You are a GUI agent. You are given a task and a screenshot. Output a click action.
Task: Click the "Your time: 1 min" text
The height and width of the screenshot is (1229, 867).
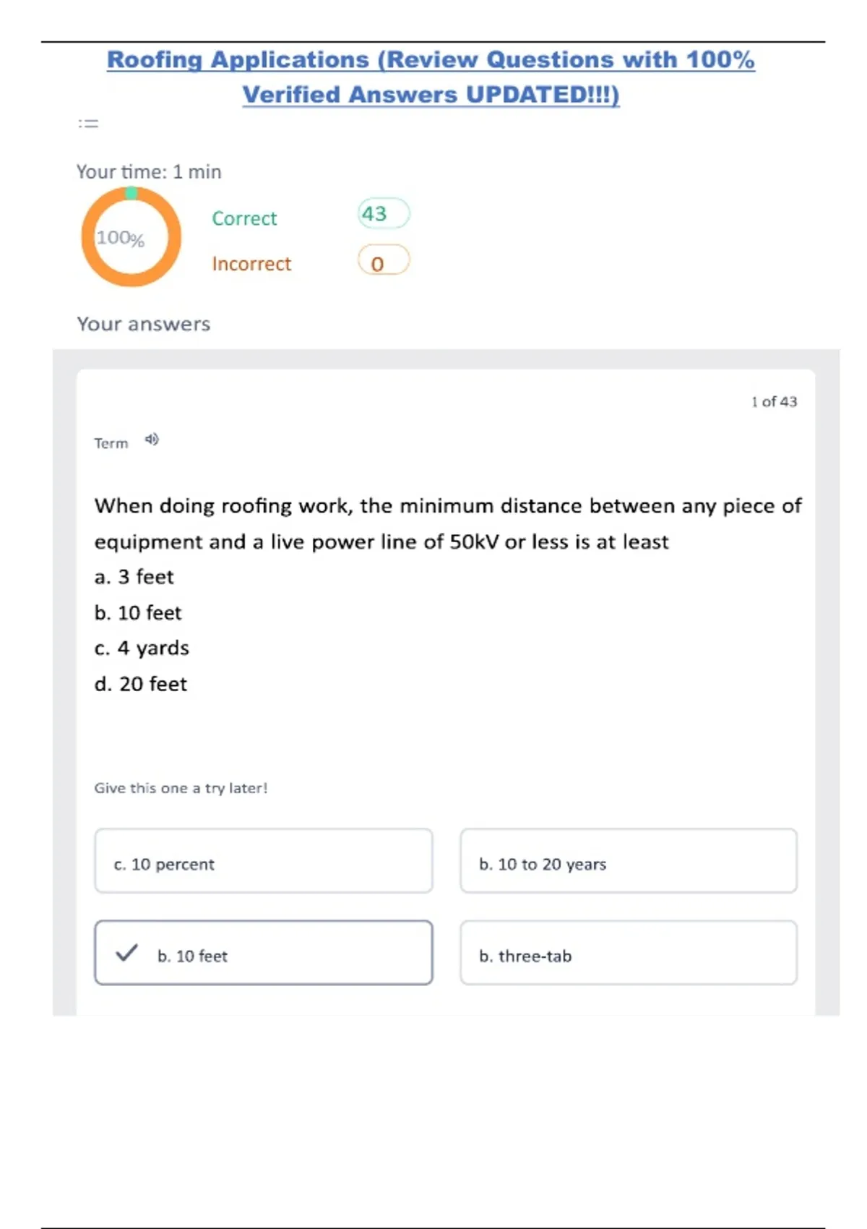pyautogui.click(x=149, y=172)
